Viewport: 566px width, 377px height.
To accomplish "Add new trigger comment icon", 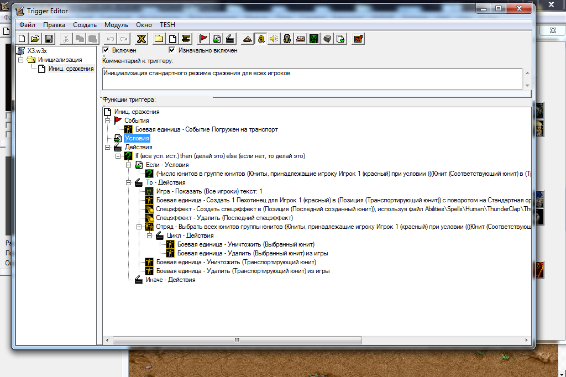I will click(186, 39).
